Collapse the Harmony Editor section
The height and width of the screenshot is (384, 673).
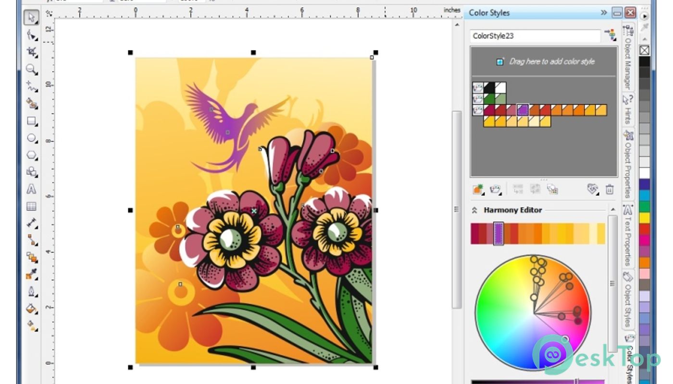pyautogui.click(x=474, y=210)
